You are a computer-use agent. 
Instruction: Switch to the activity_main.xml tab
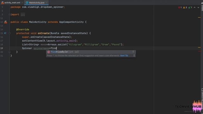[11, 3]
